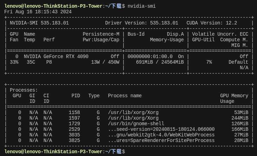Click the WebKitWebProcess process name

click(x=161, y=135)
